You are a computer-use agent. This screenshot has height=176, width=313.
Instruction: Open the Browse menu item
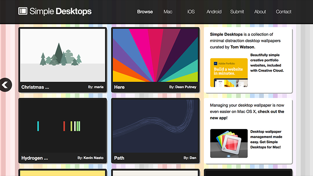(x=145, y=12)
